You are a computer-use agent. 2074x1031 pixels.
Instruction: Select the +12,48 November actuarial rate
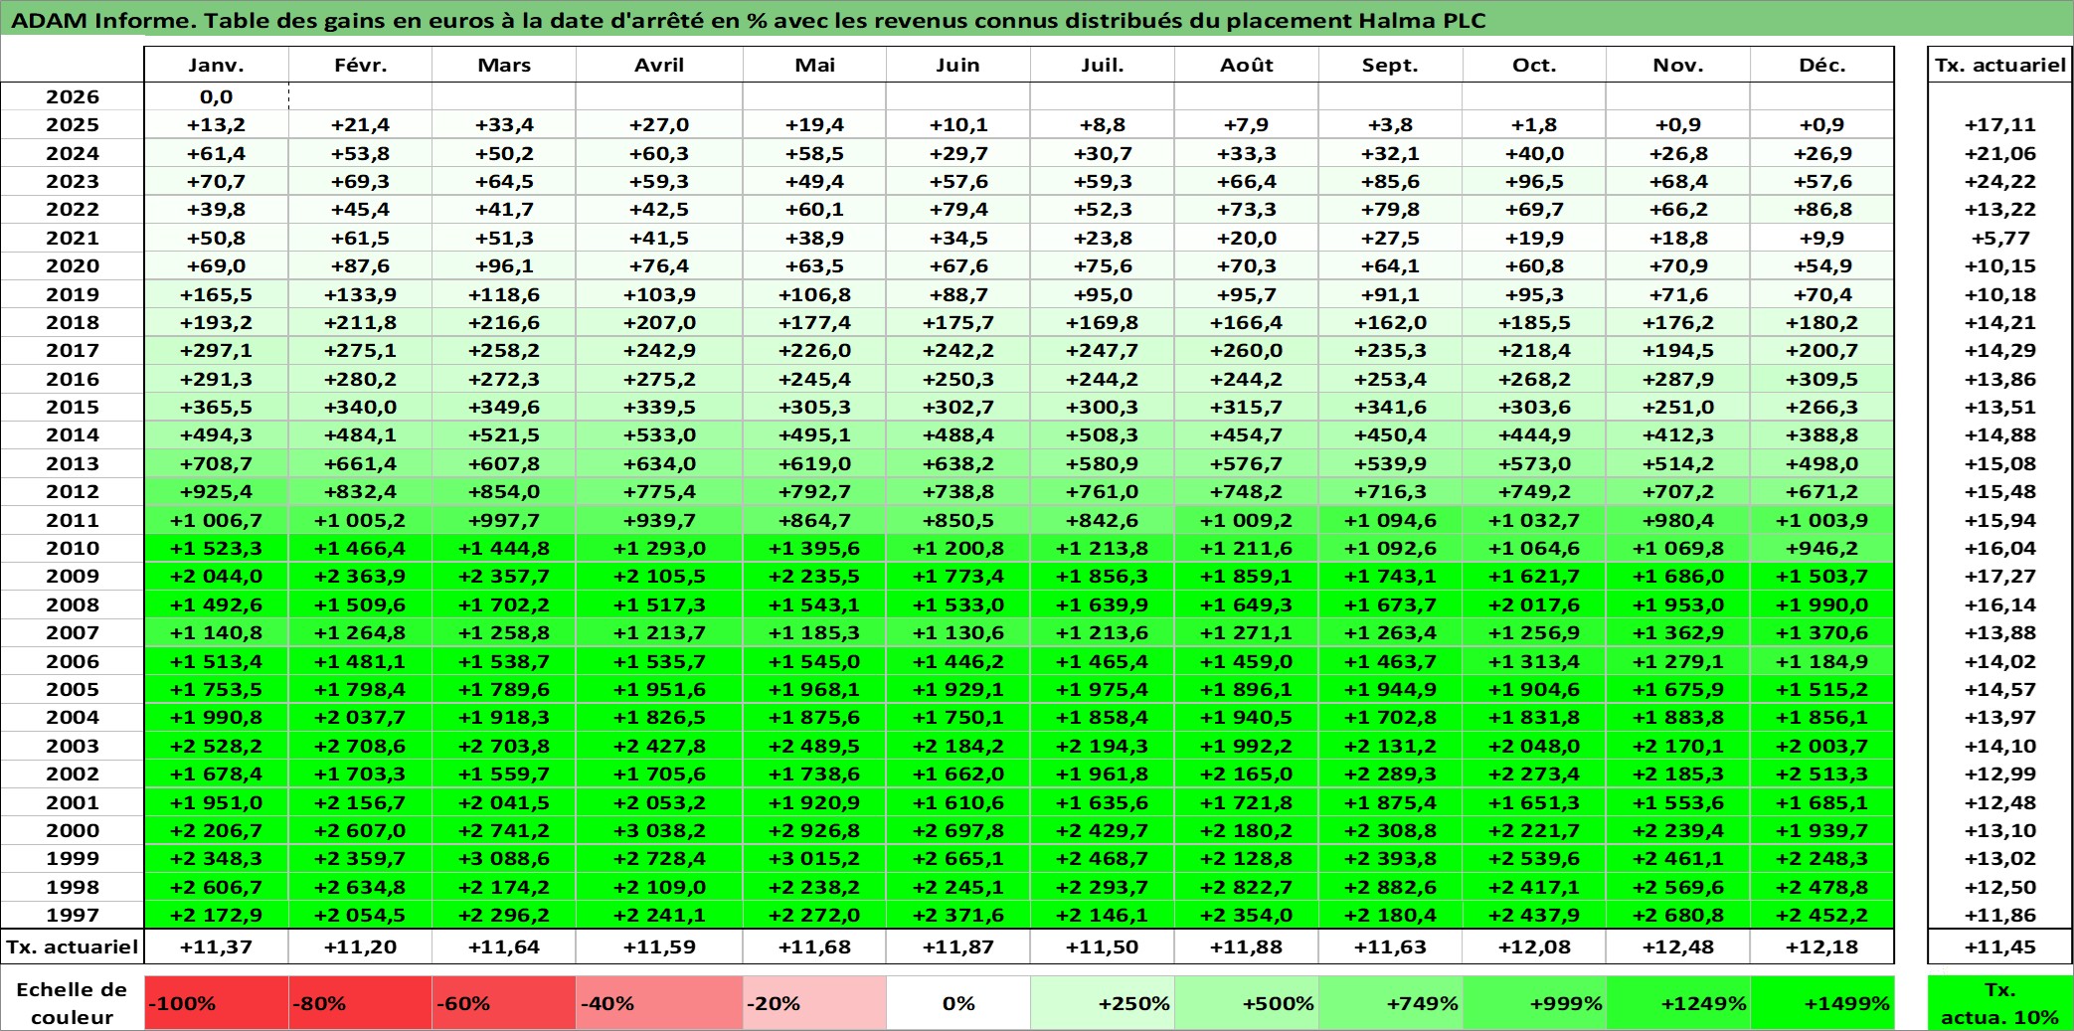coord(1678,946)
